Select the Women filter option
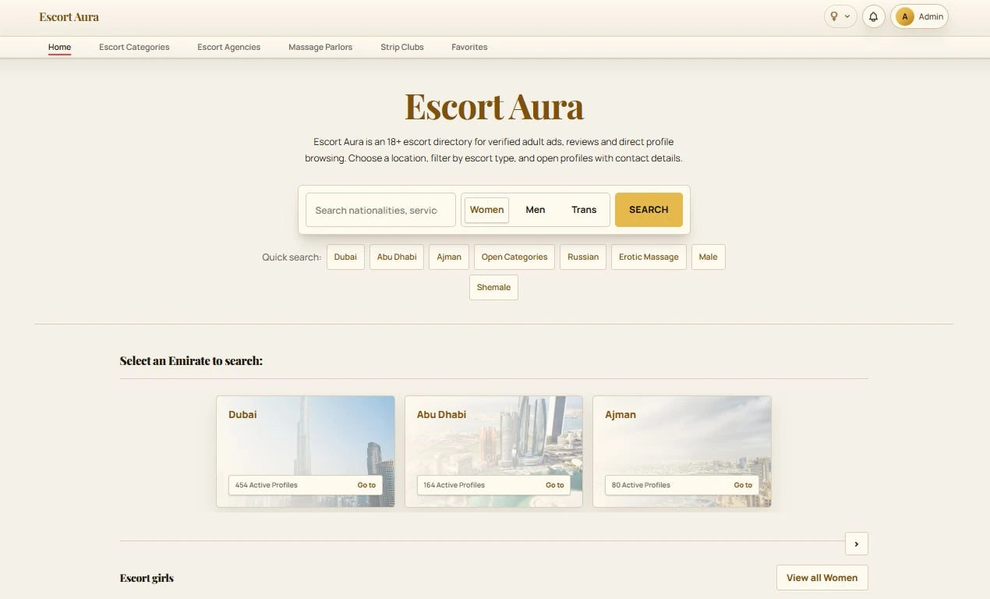The height and width of the screenshot is (599, 990). (487, 210)
